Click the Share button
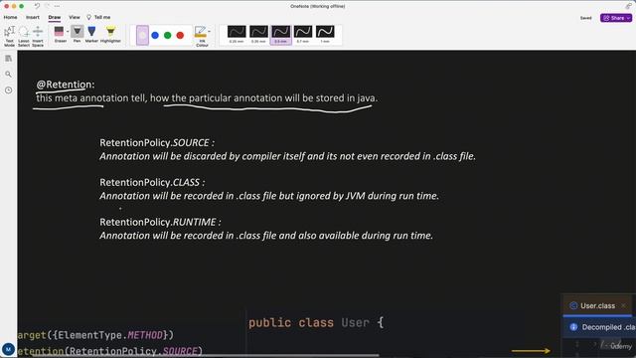Viewport: 636px width, 358px height. (x=616, y=18)
